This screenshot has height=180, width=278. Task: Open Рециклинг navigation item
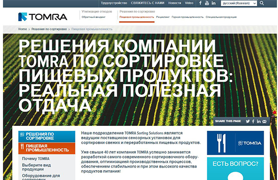(x=163, y=17)
